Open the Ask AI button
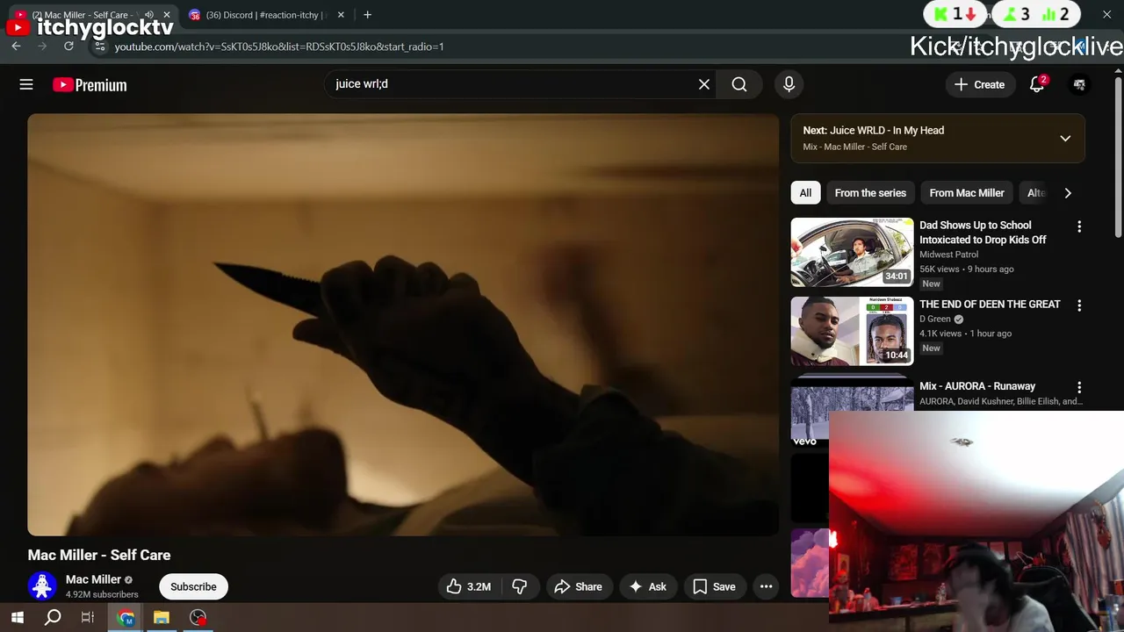 [x=648, y=586]
